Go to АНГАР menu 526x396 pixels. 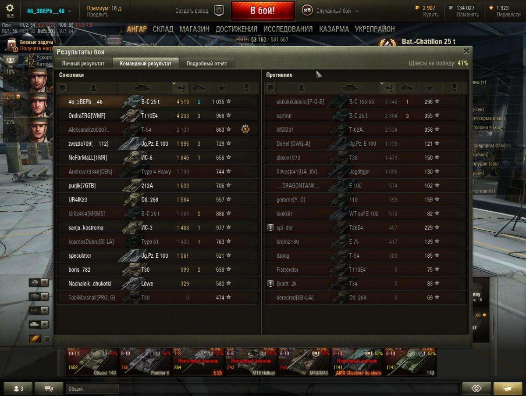(x=137, y=29)
